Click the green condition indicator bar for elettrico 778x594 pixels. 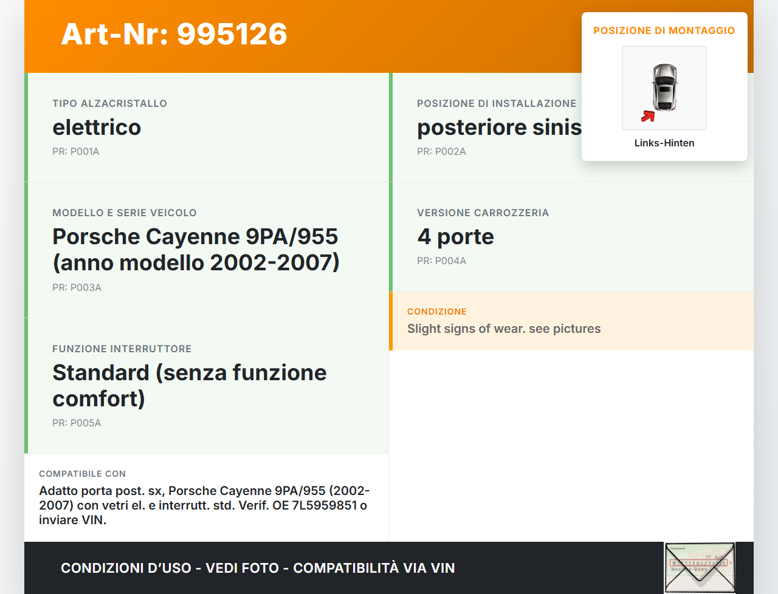(x=26, y=127)
